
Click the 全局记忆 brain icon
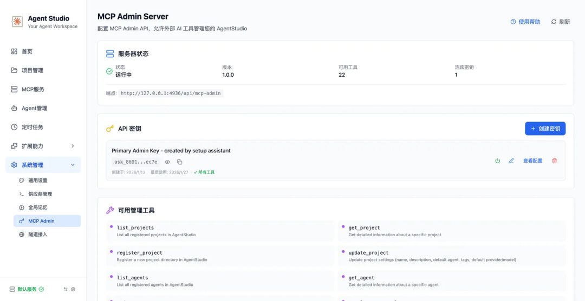[22, 207]
